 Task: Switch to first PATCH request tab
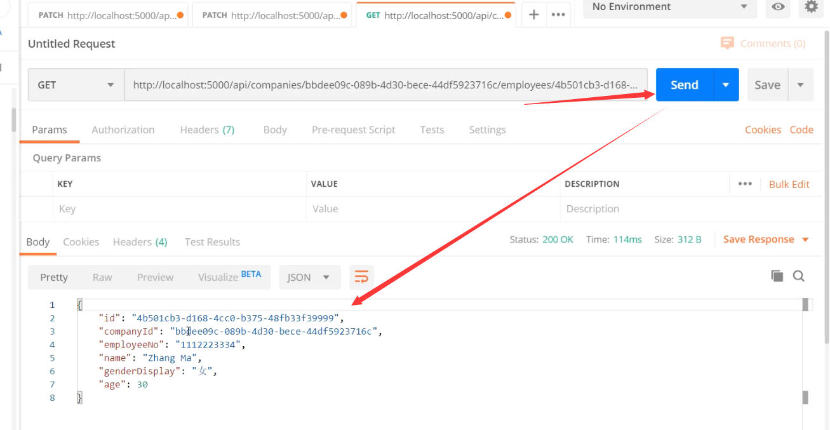(x=107, y=15)
